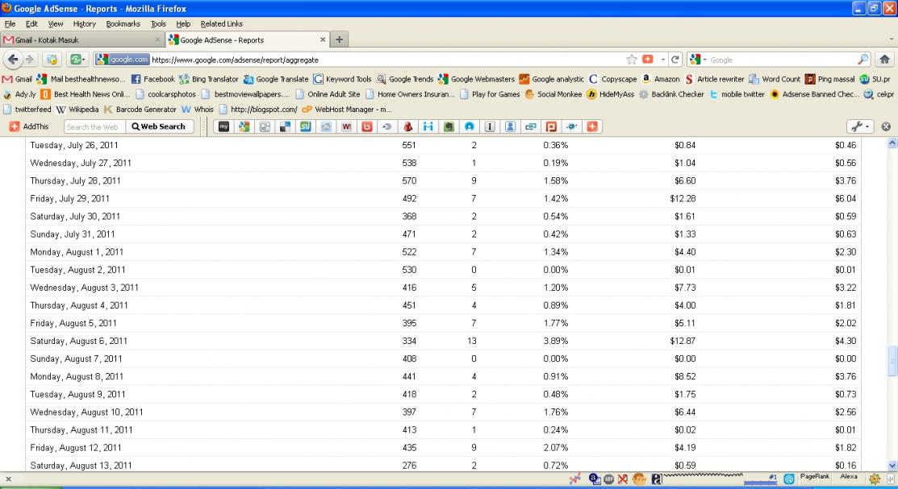
Task: Open the URL bar history dropdown arrow
Action: [x=662, y=60]
